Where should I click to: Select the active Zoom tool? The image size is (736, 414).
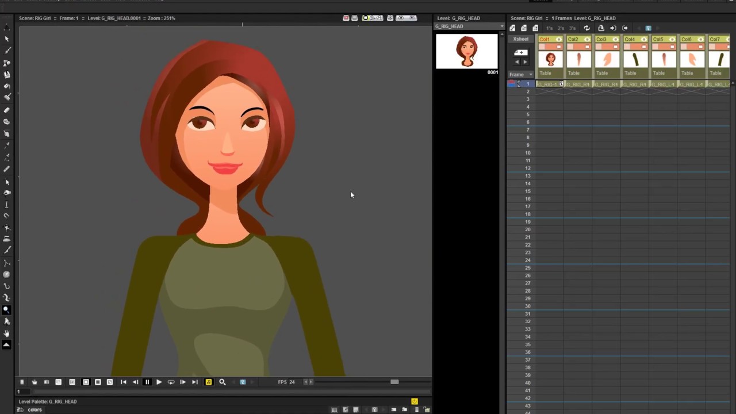pyautogui.click(x=7, y=309)
